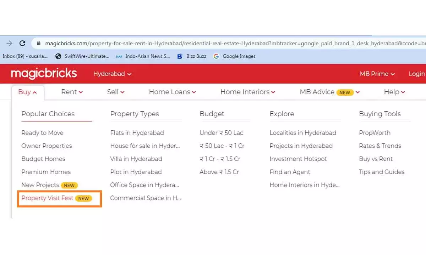Click the magicbricks logo
This screenshot has height=255, width=426.
click(x=44, y=73)
